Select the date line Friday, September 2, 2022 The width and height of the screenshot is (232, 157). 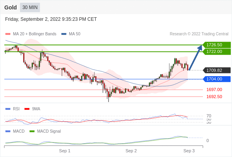(x=51, y=19)
